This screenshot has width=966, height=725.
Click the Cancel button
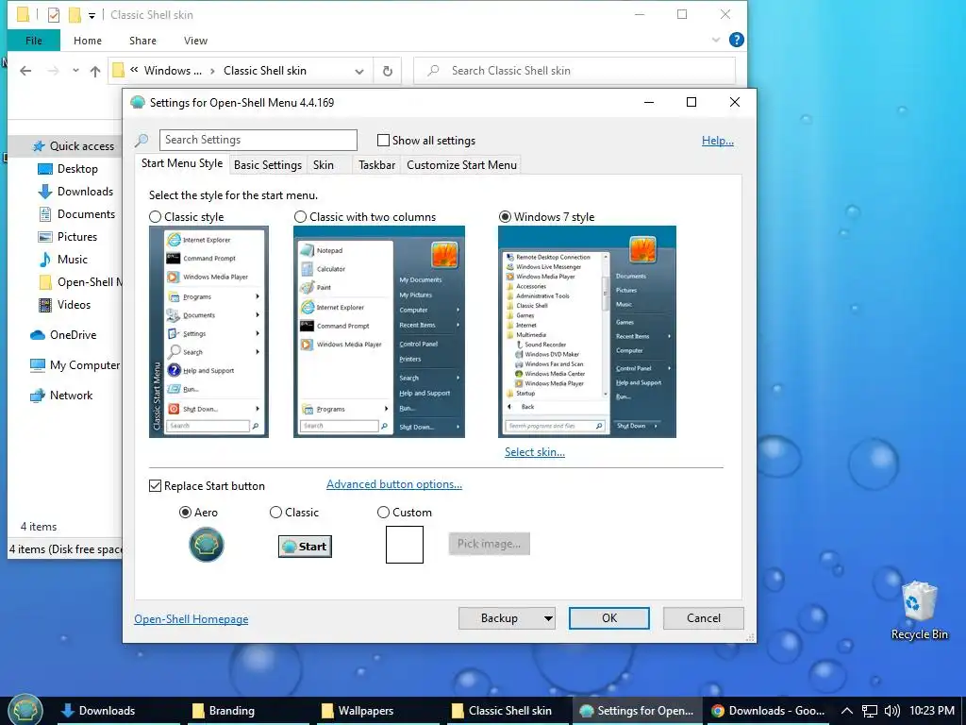point(703,618)
